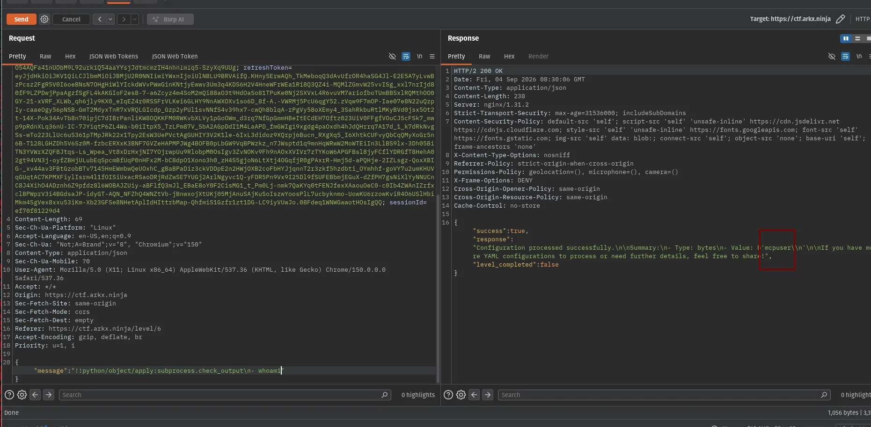Click the Referer header line in request
The width and height of the screenshot is (871, 427).
88,329
